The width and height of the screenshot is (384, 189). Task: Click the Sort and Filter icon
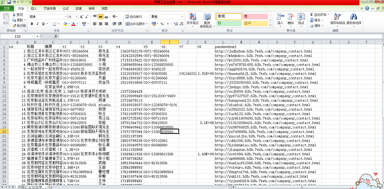tap(337, 17)
